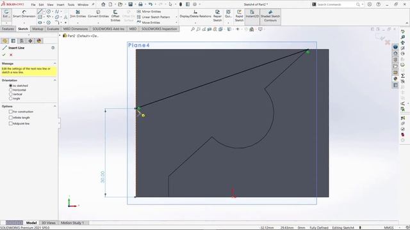This screenshot has width=410, height=230.
Task: Click the Rebuild traffic light icon
Action: [181, 4]
